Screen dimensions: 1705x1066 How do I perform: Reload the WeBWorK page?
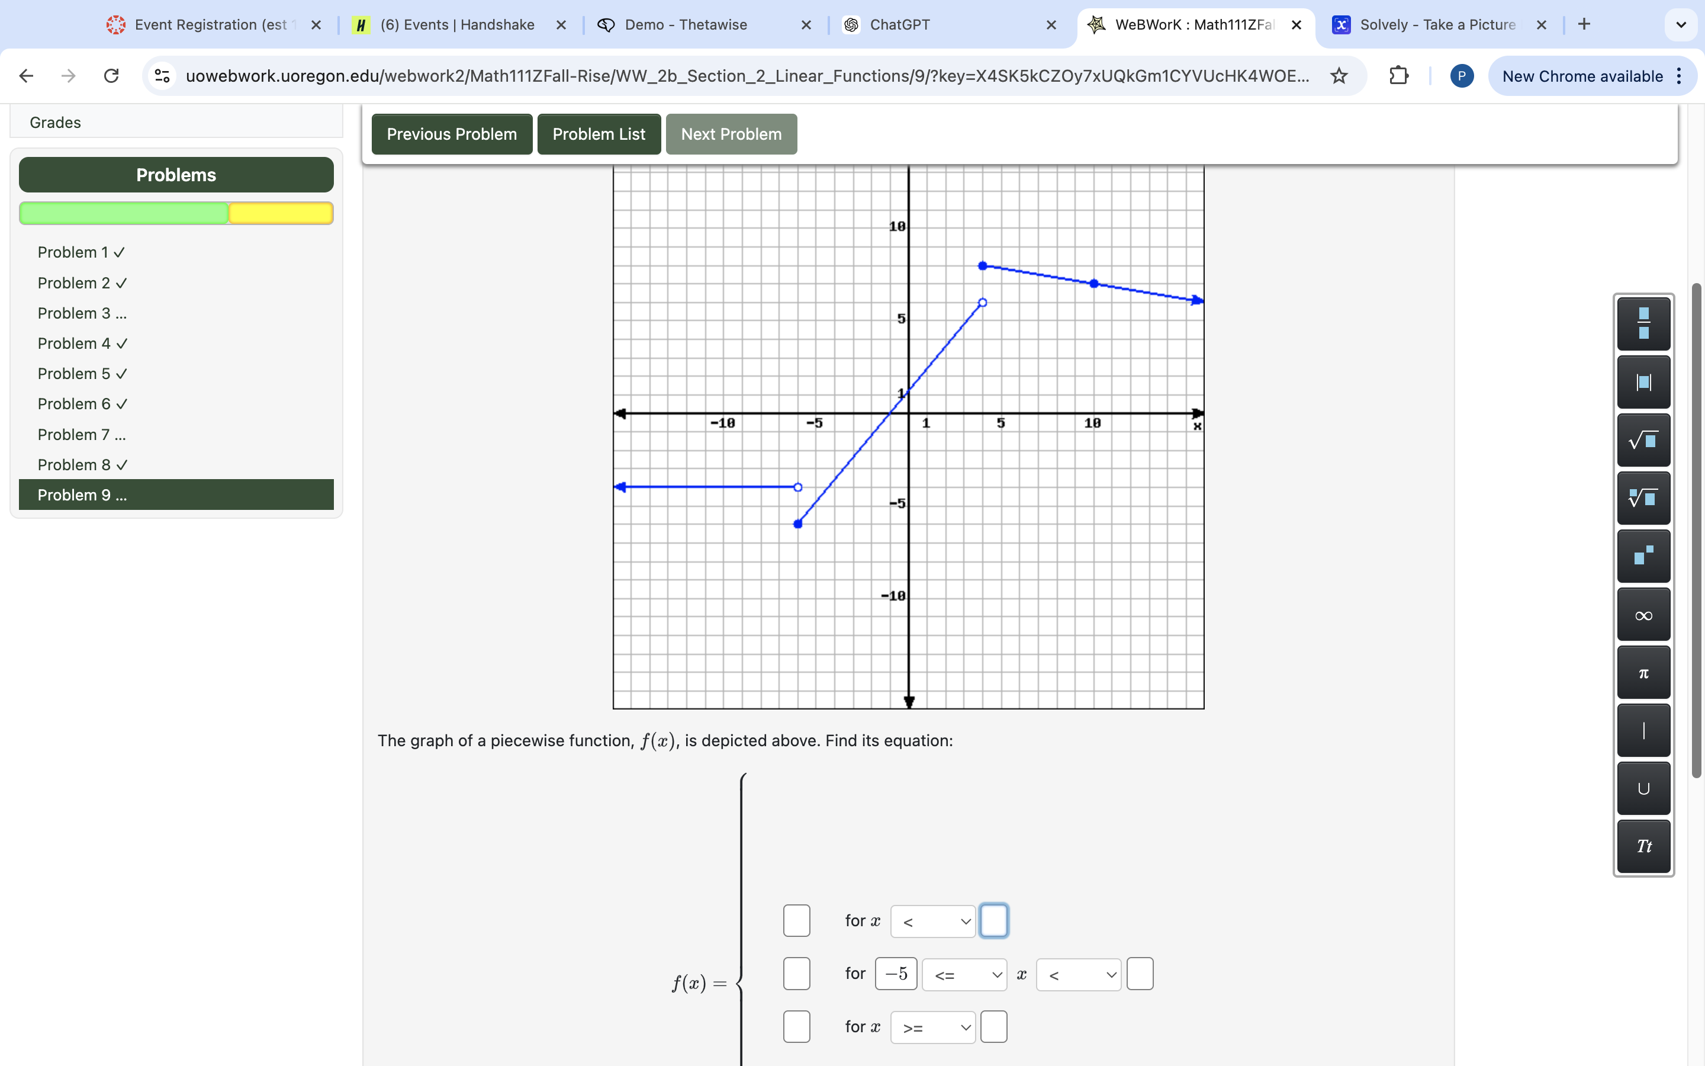111,75
